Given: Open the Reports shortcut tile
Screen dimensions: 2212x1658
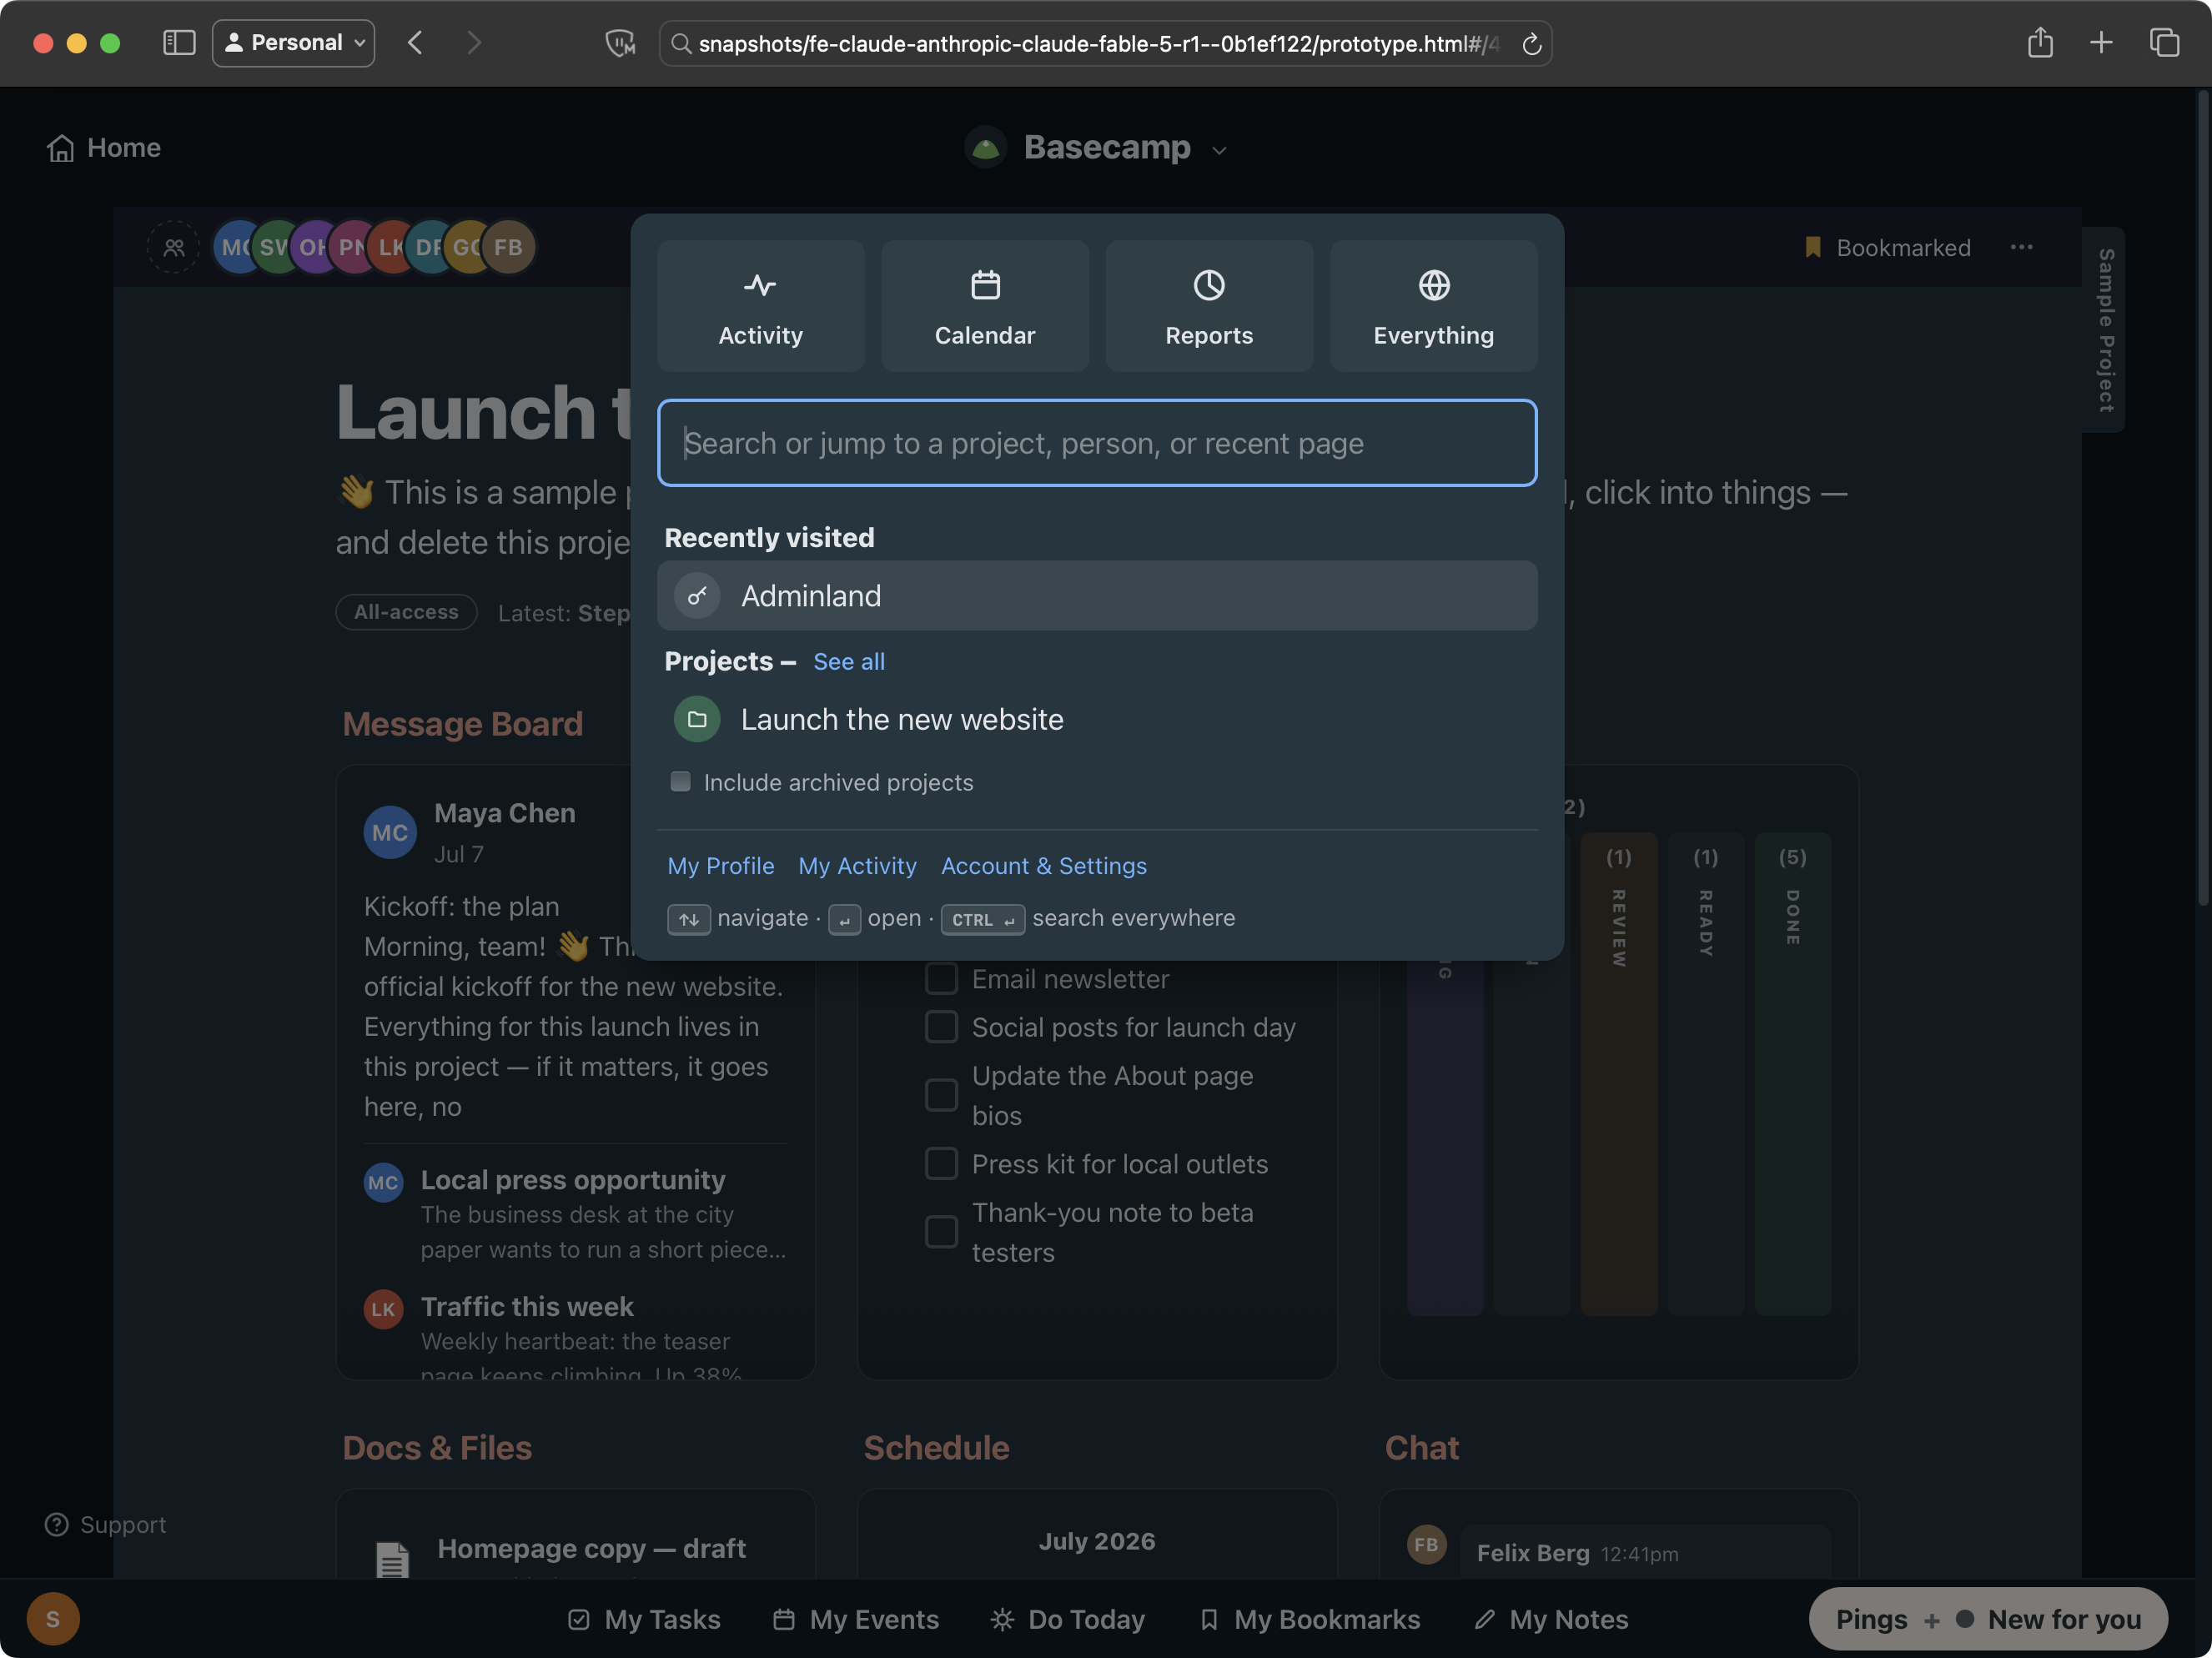Looking at the screenshot, I should pos(1208,306).
